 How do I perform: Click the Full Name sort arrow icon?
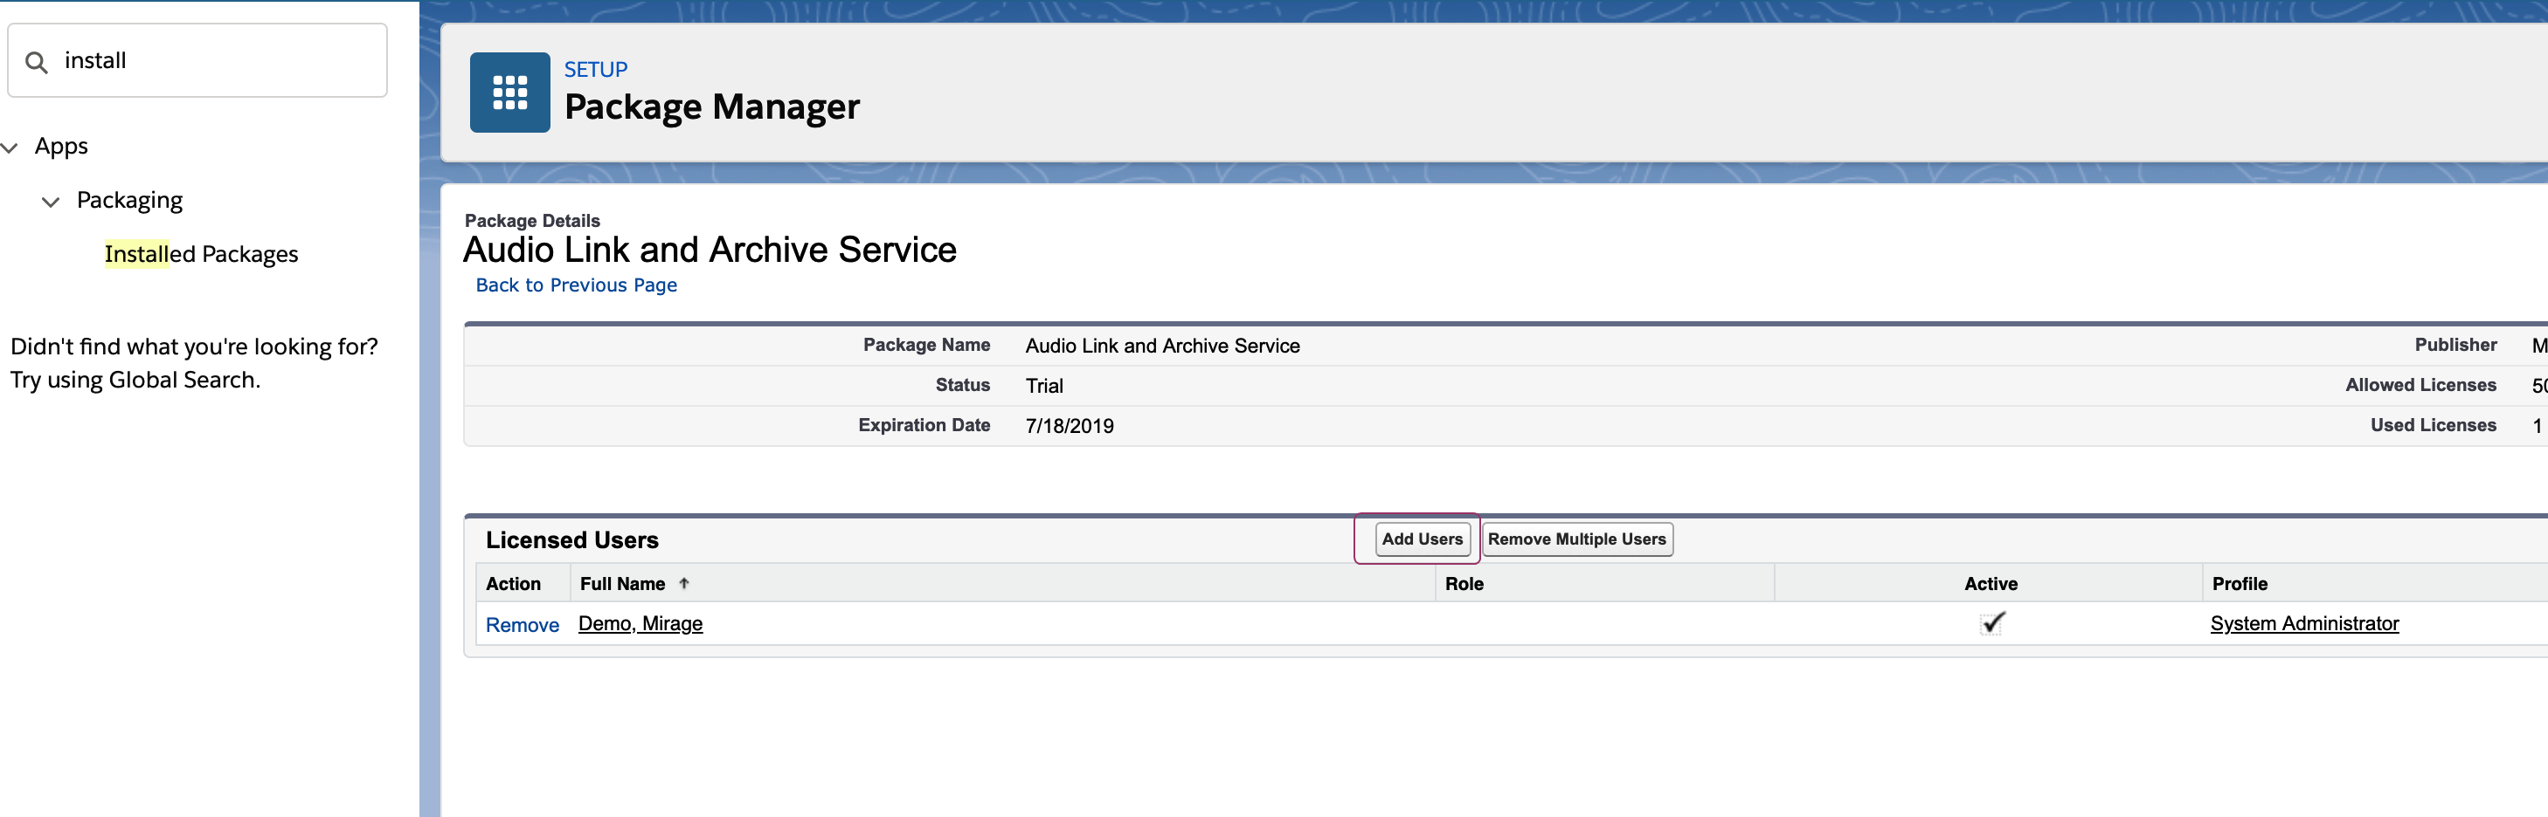(x=683, y=583)
